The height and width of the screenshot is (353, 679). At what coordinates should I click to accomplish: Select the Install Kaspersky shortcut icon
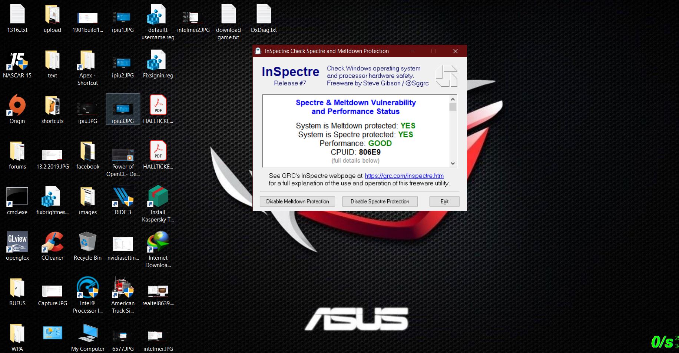pos(158,197)
